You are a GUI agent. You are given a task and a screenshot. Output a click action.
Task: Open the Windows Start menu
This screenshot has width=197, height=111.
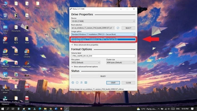click(x=3, y=109)
